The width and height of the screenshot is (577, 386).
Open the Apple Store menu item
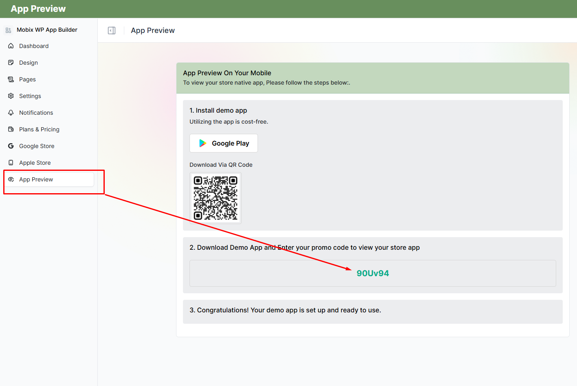tap(49, 163)
